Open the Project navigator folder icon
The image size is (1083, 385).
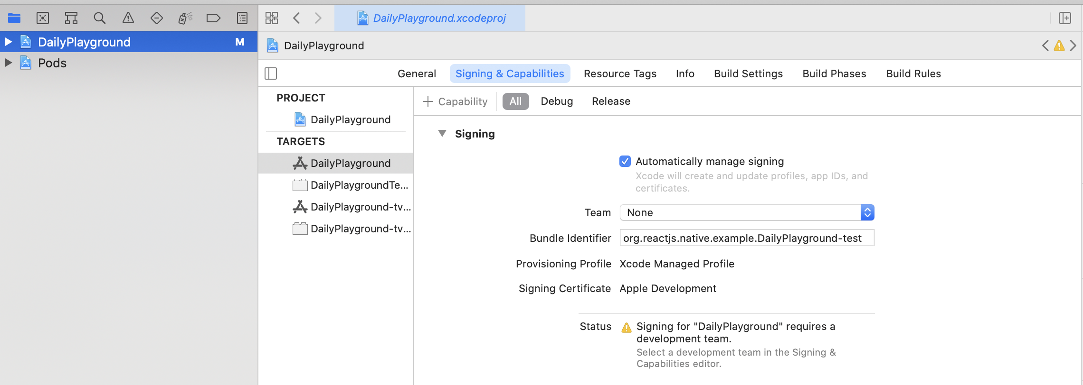tap(14, 18)
